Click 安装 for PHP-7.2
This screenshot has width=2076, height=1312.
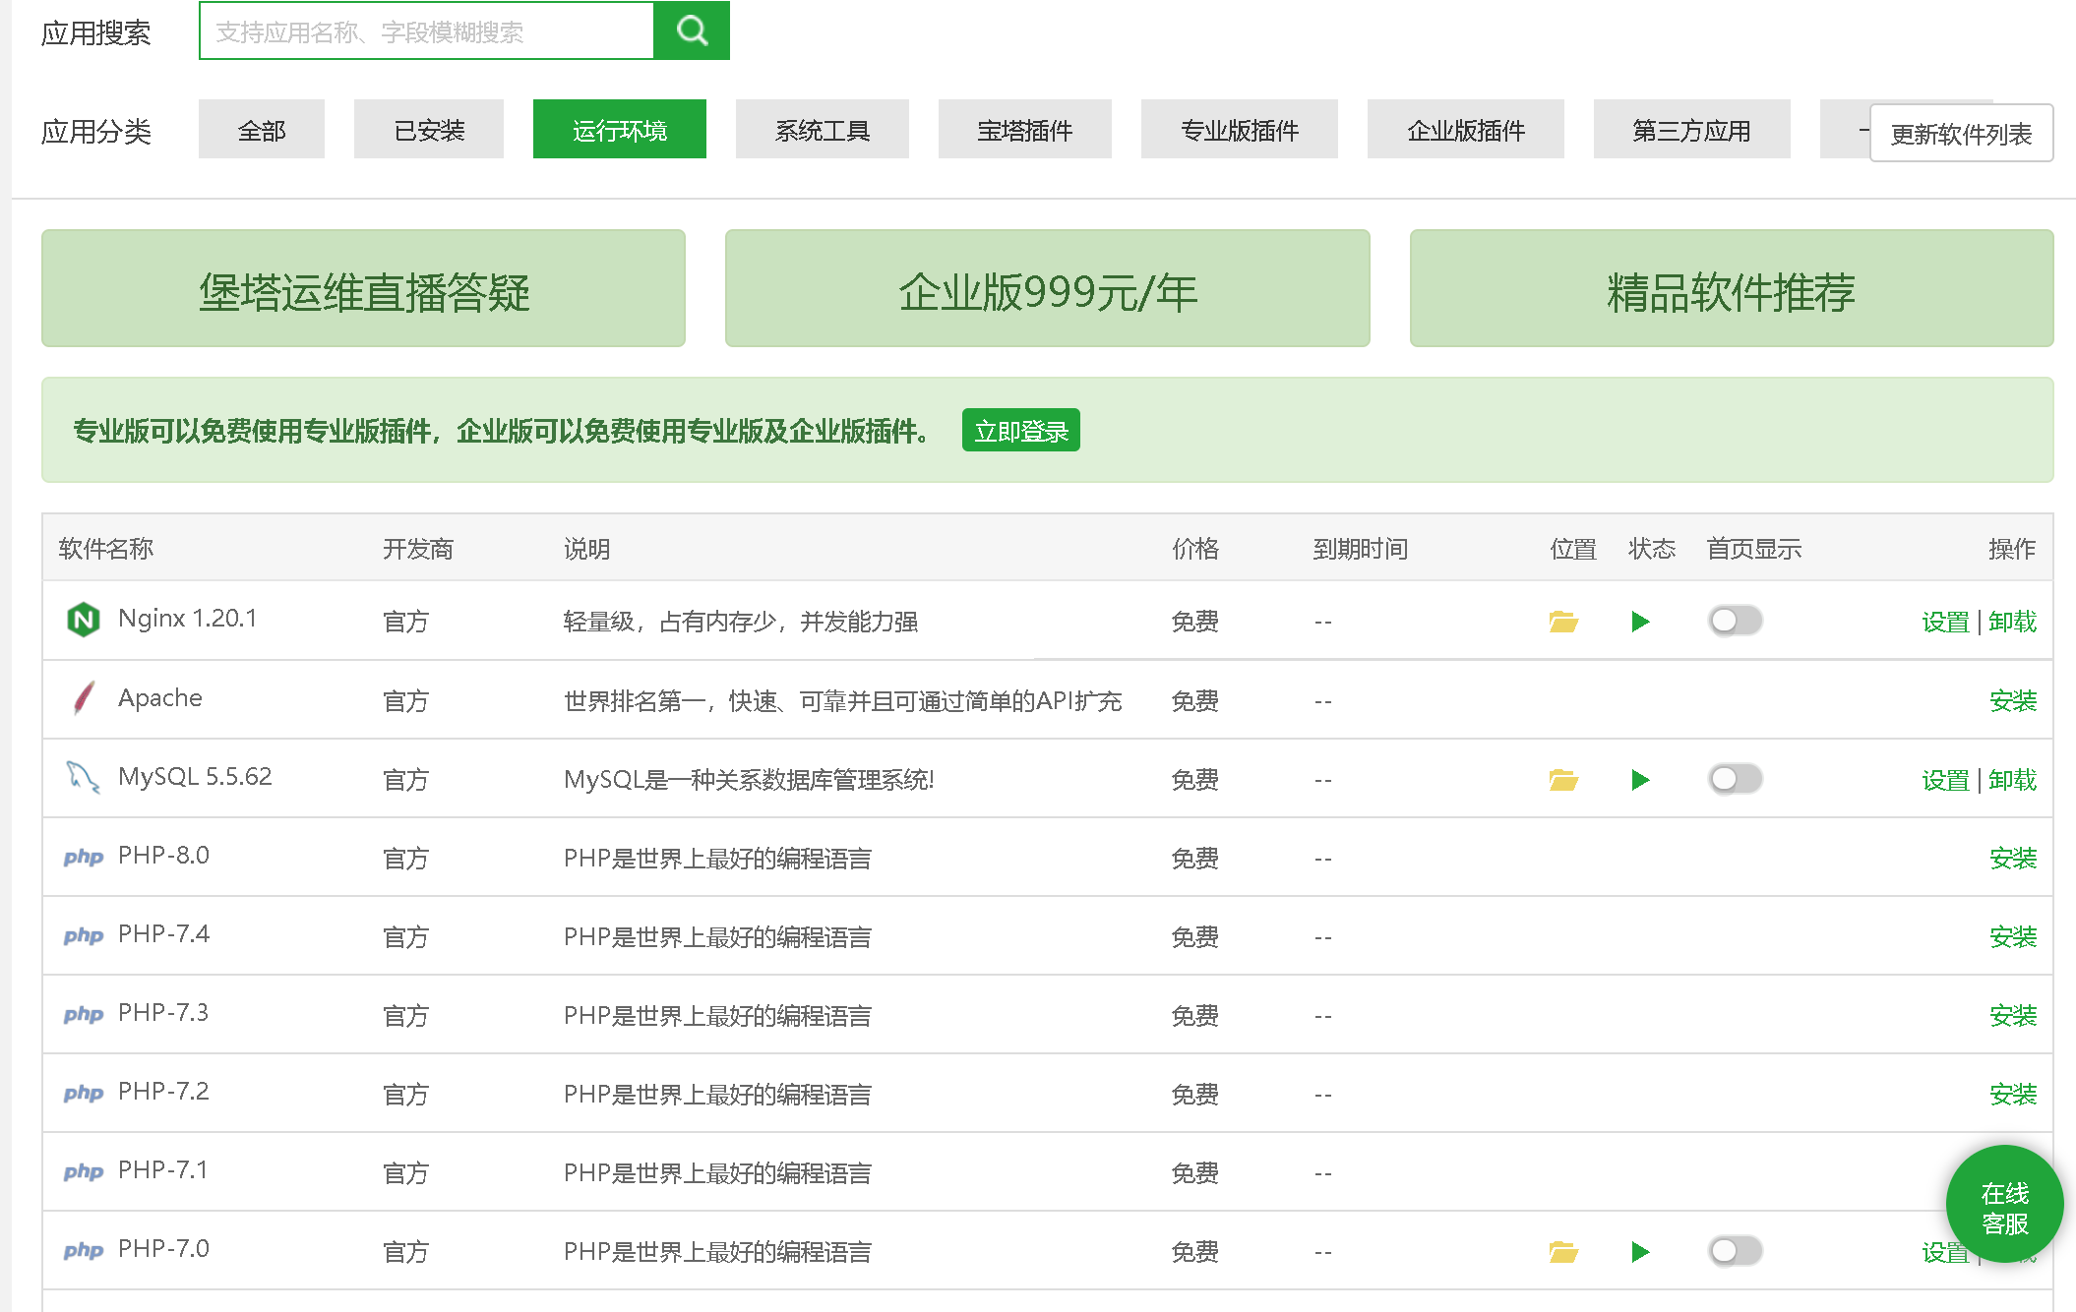2013,1094
